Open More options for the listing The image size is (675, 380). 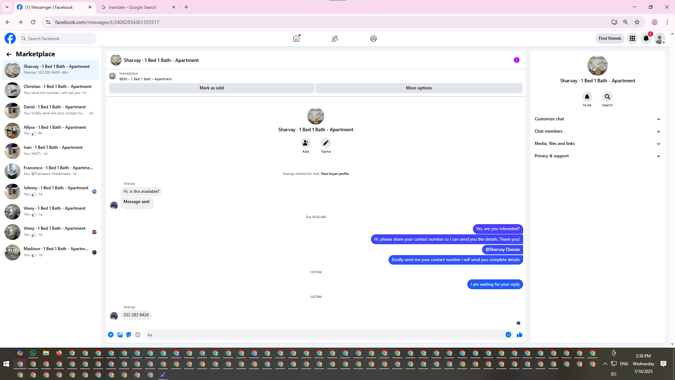(x=419, y=88)
